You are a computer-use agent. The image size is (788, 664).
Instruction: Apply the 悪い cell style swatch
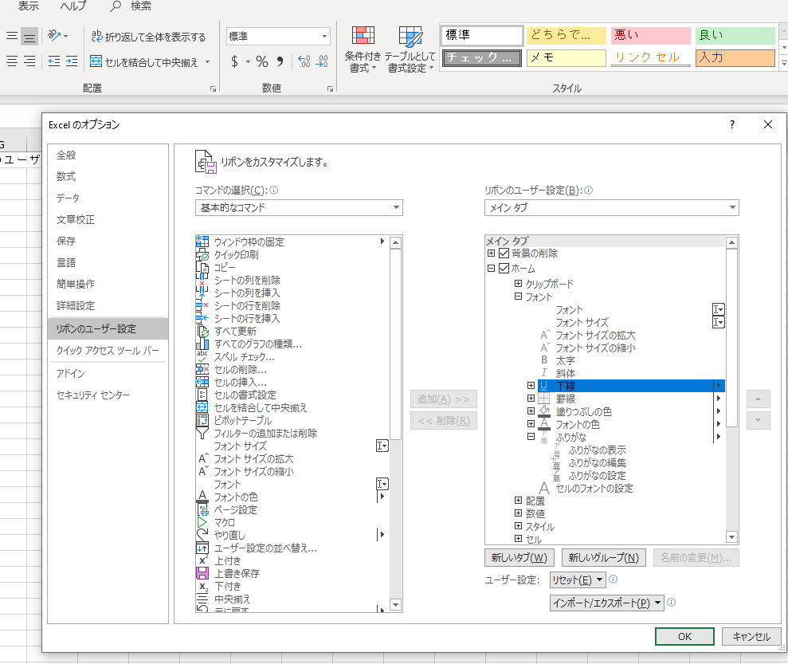(x=651, y=35)
